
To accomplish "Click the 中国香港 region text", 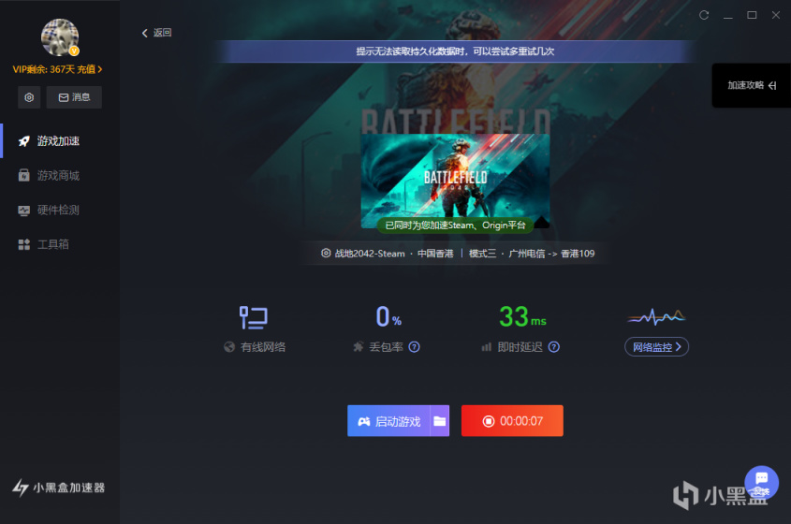I will point(435,254).
